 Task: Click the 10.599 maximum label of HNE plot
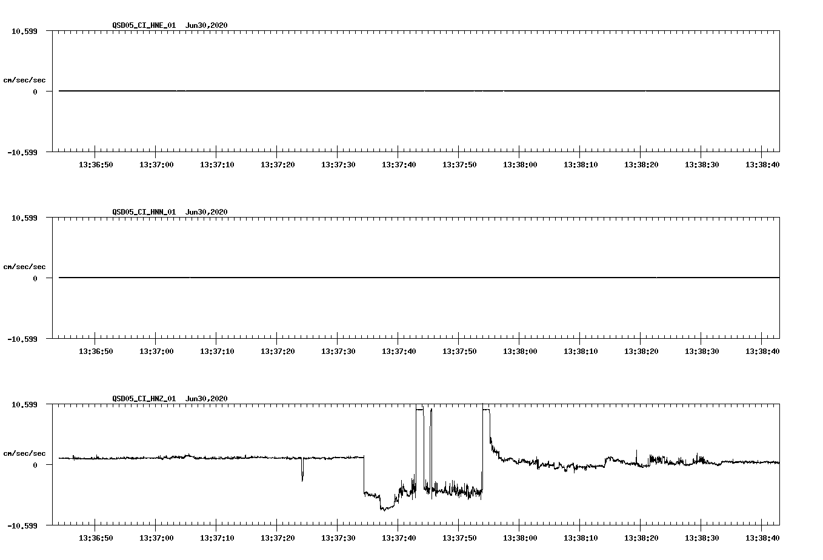[x=24, y=31]
